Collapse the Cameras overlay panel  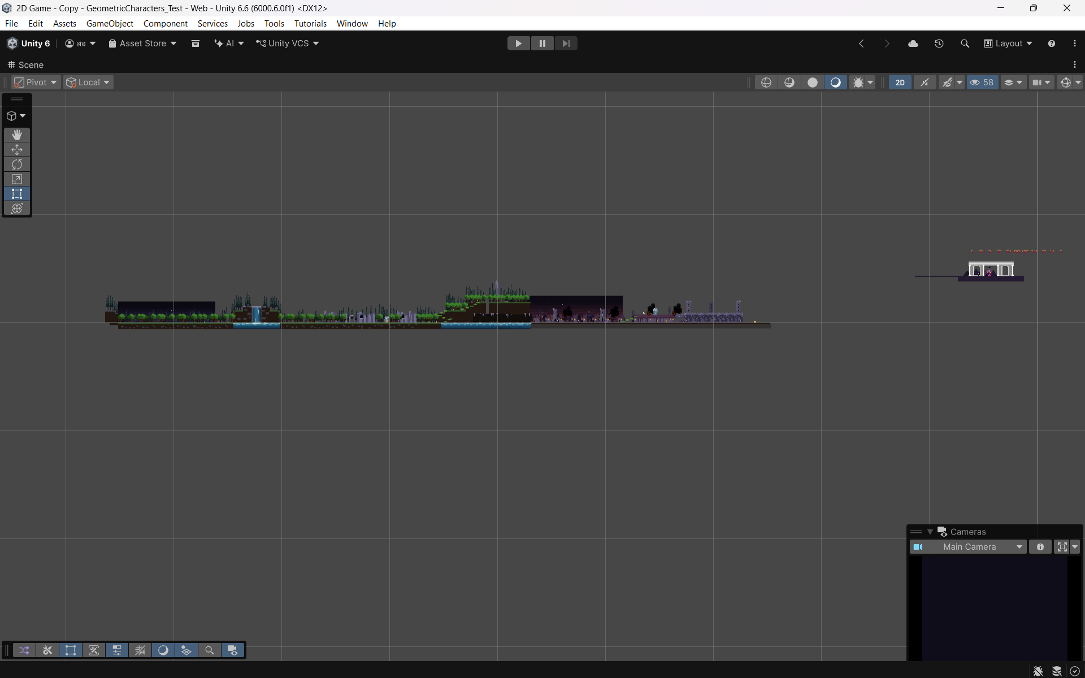(930, 532)
